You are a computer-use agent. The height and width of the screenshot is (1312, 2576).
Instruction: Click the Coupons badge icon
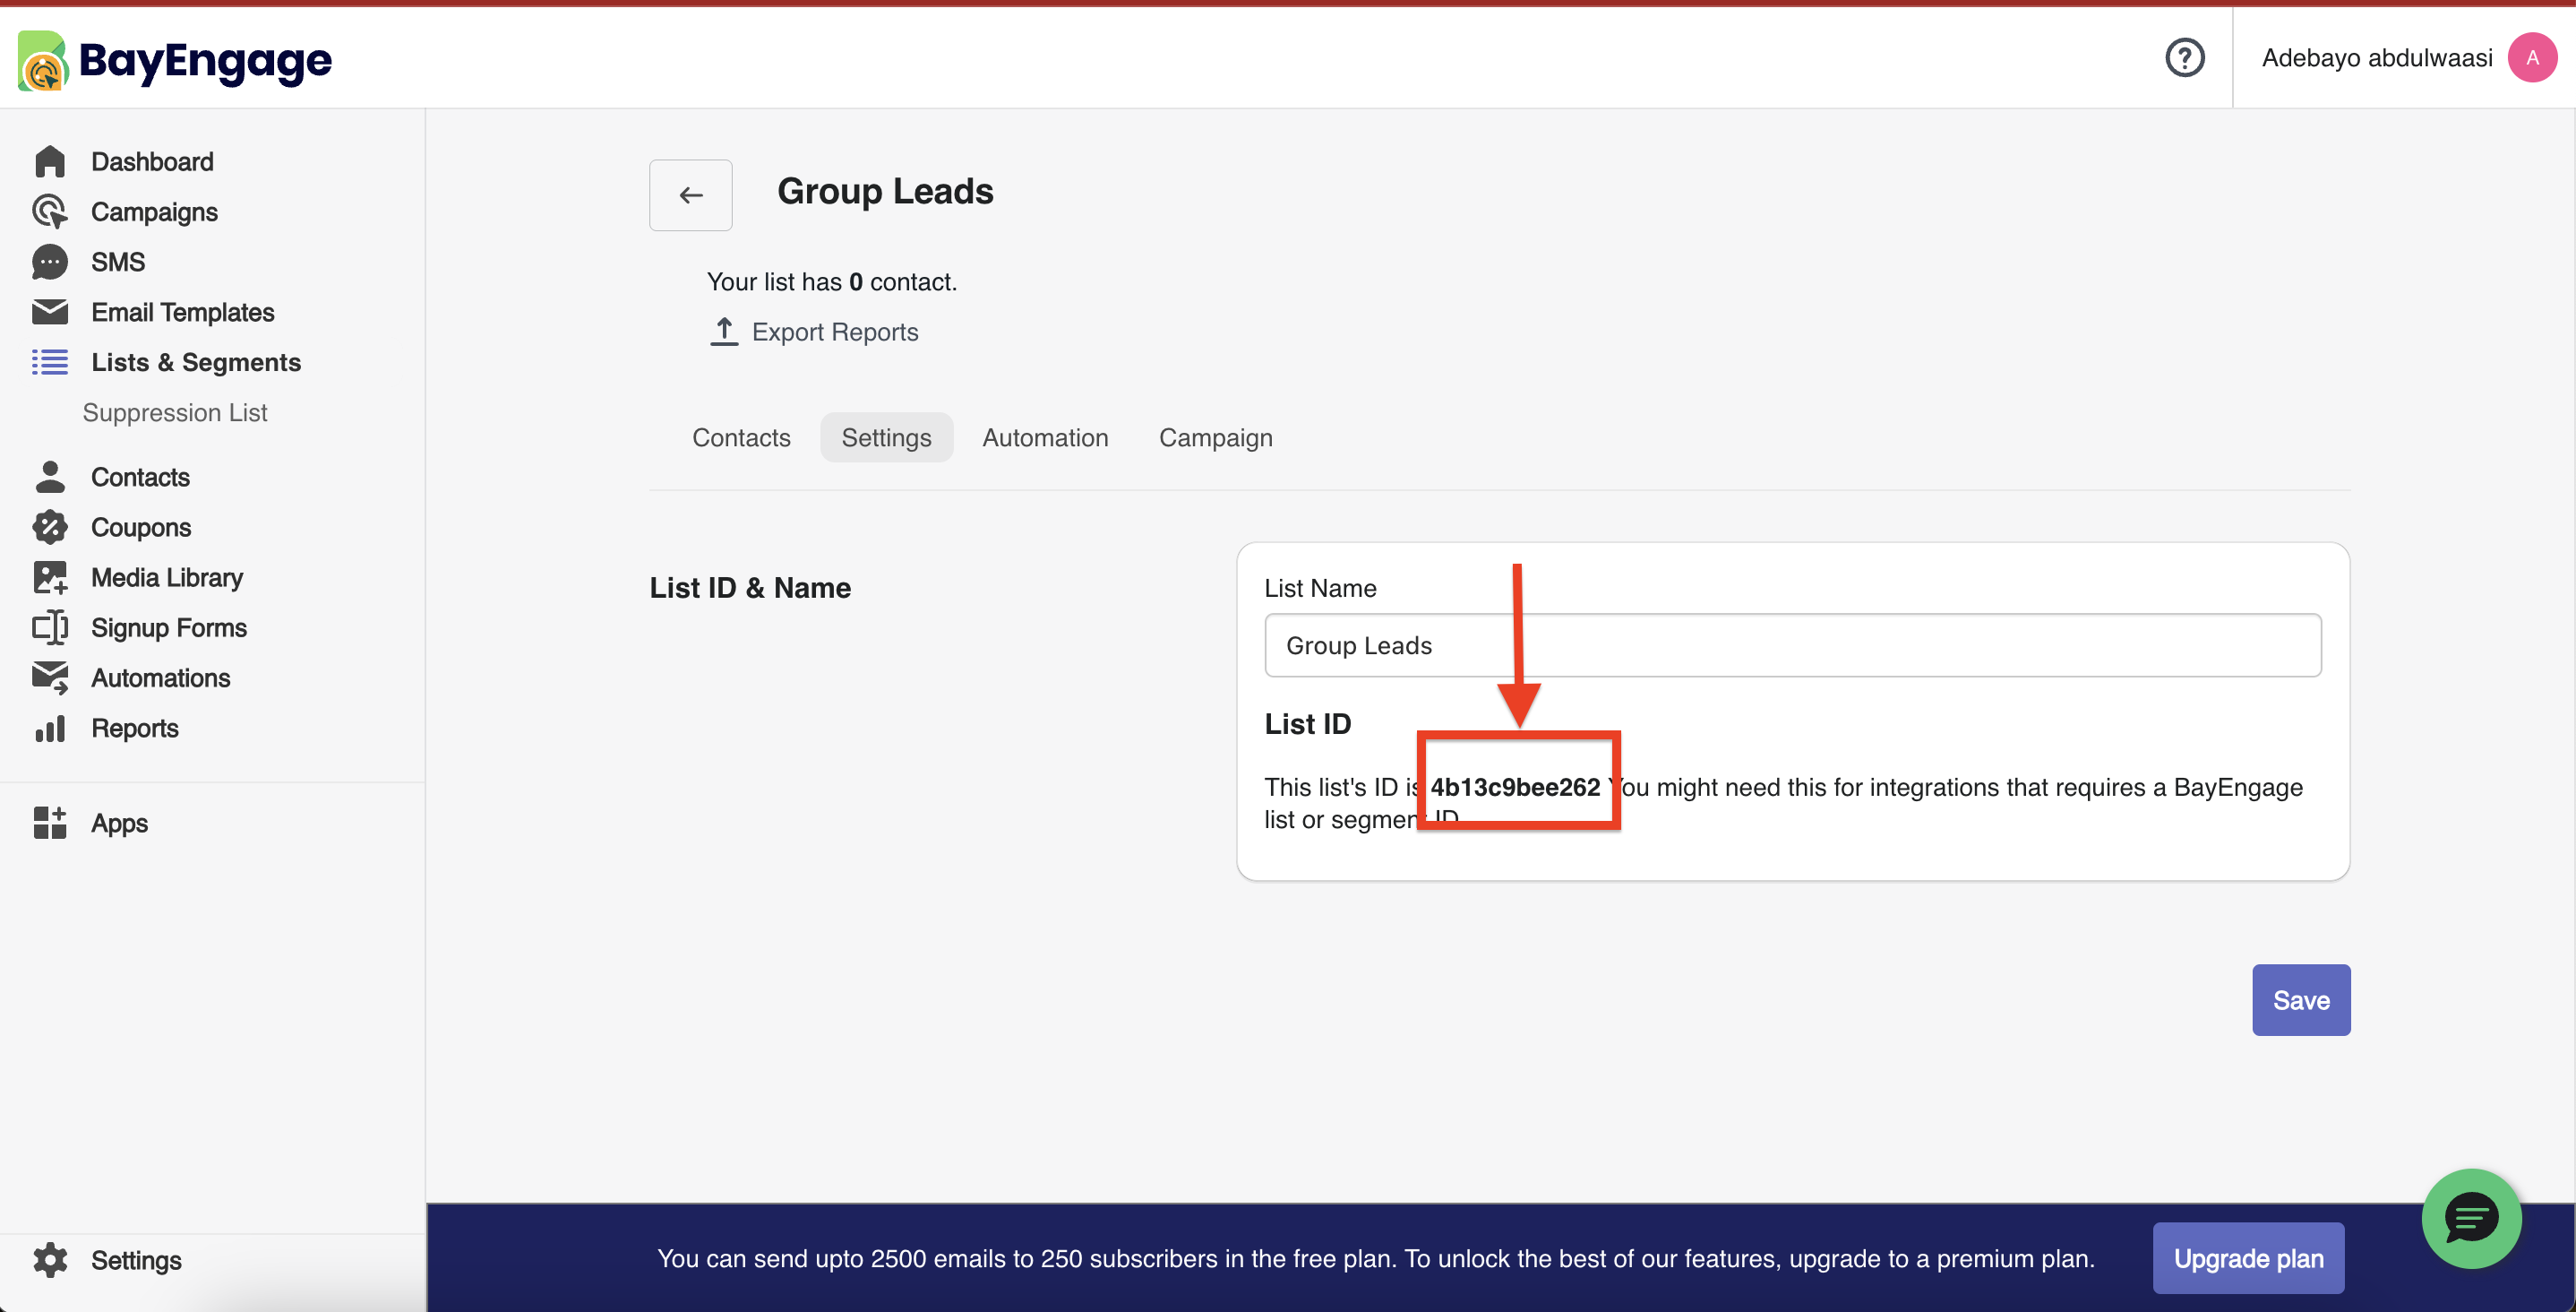pyautogui.click(x=49, y=528)
